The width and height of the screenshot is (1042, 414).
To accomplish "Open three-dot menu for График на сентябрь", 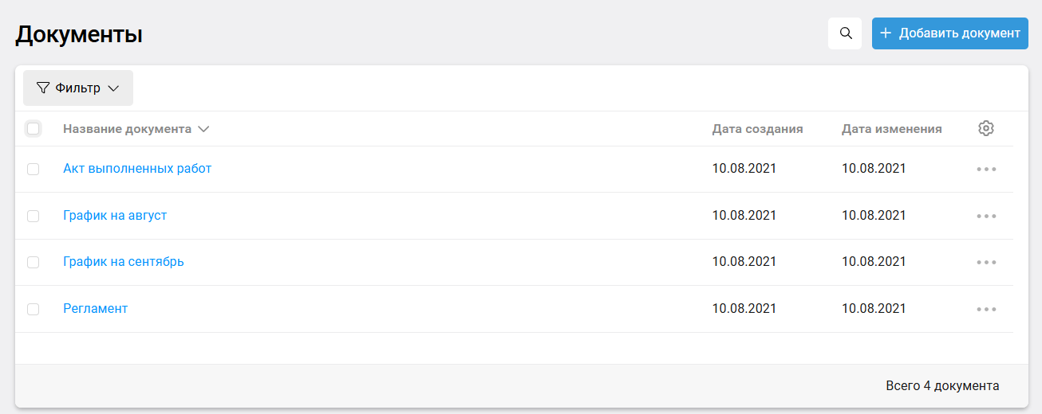I will point(986,262).
